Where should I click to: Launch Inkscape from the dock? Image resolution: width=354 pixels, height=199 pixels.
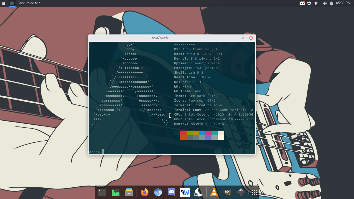click(x=241, y=192)
